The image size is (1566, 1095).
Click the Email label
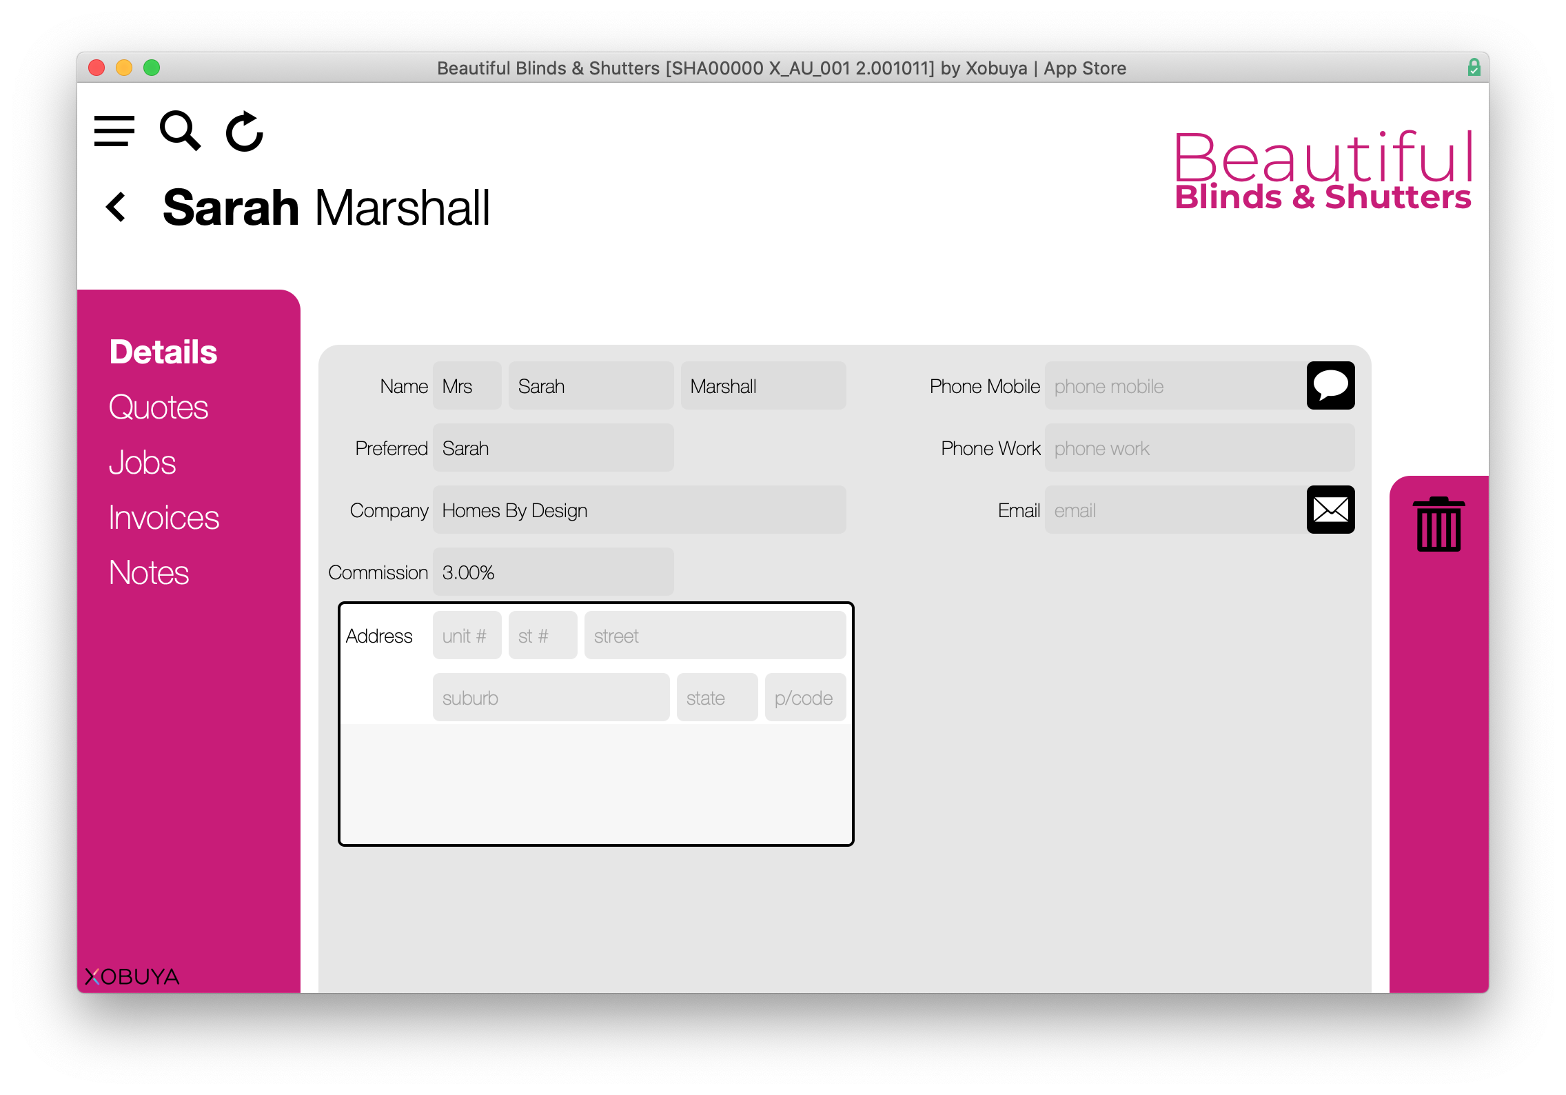coord(1019,510)
